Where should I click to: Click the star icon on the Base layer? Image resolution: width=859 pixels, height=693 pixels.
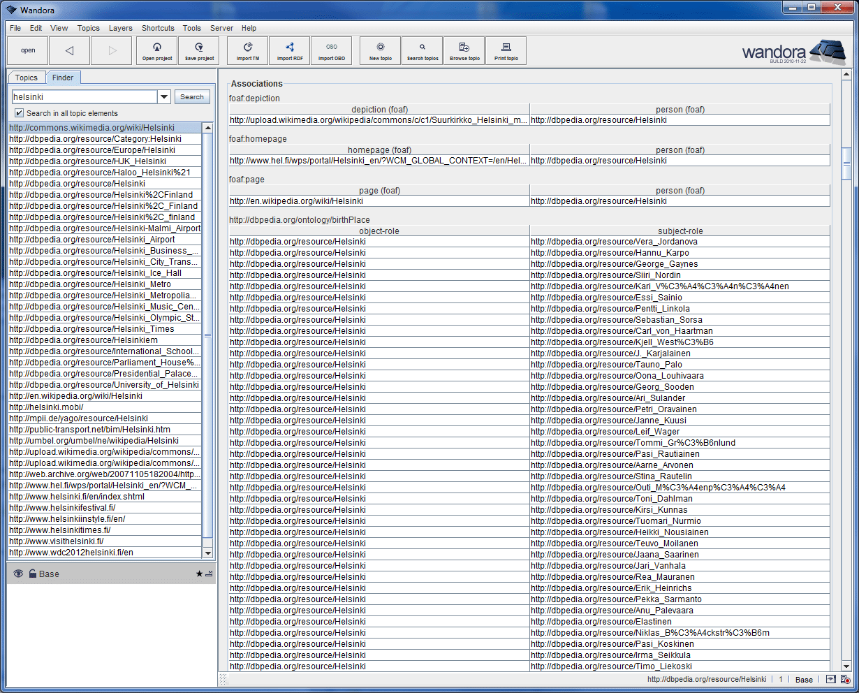click(200, 574)
